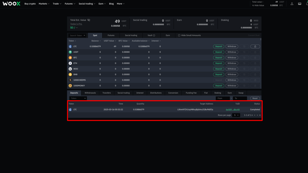The height and width of the screenshot is (173, 308).
Task: Click the WOO token icon
Action: pos(70,69)
